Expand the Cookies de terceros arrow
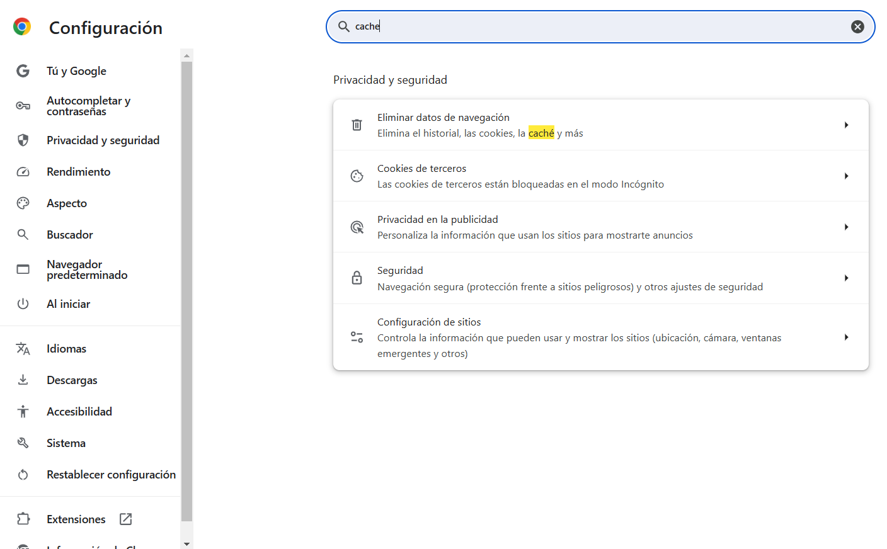887x549 pixels. click(x=846, y=176)
